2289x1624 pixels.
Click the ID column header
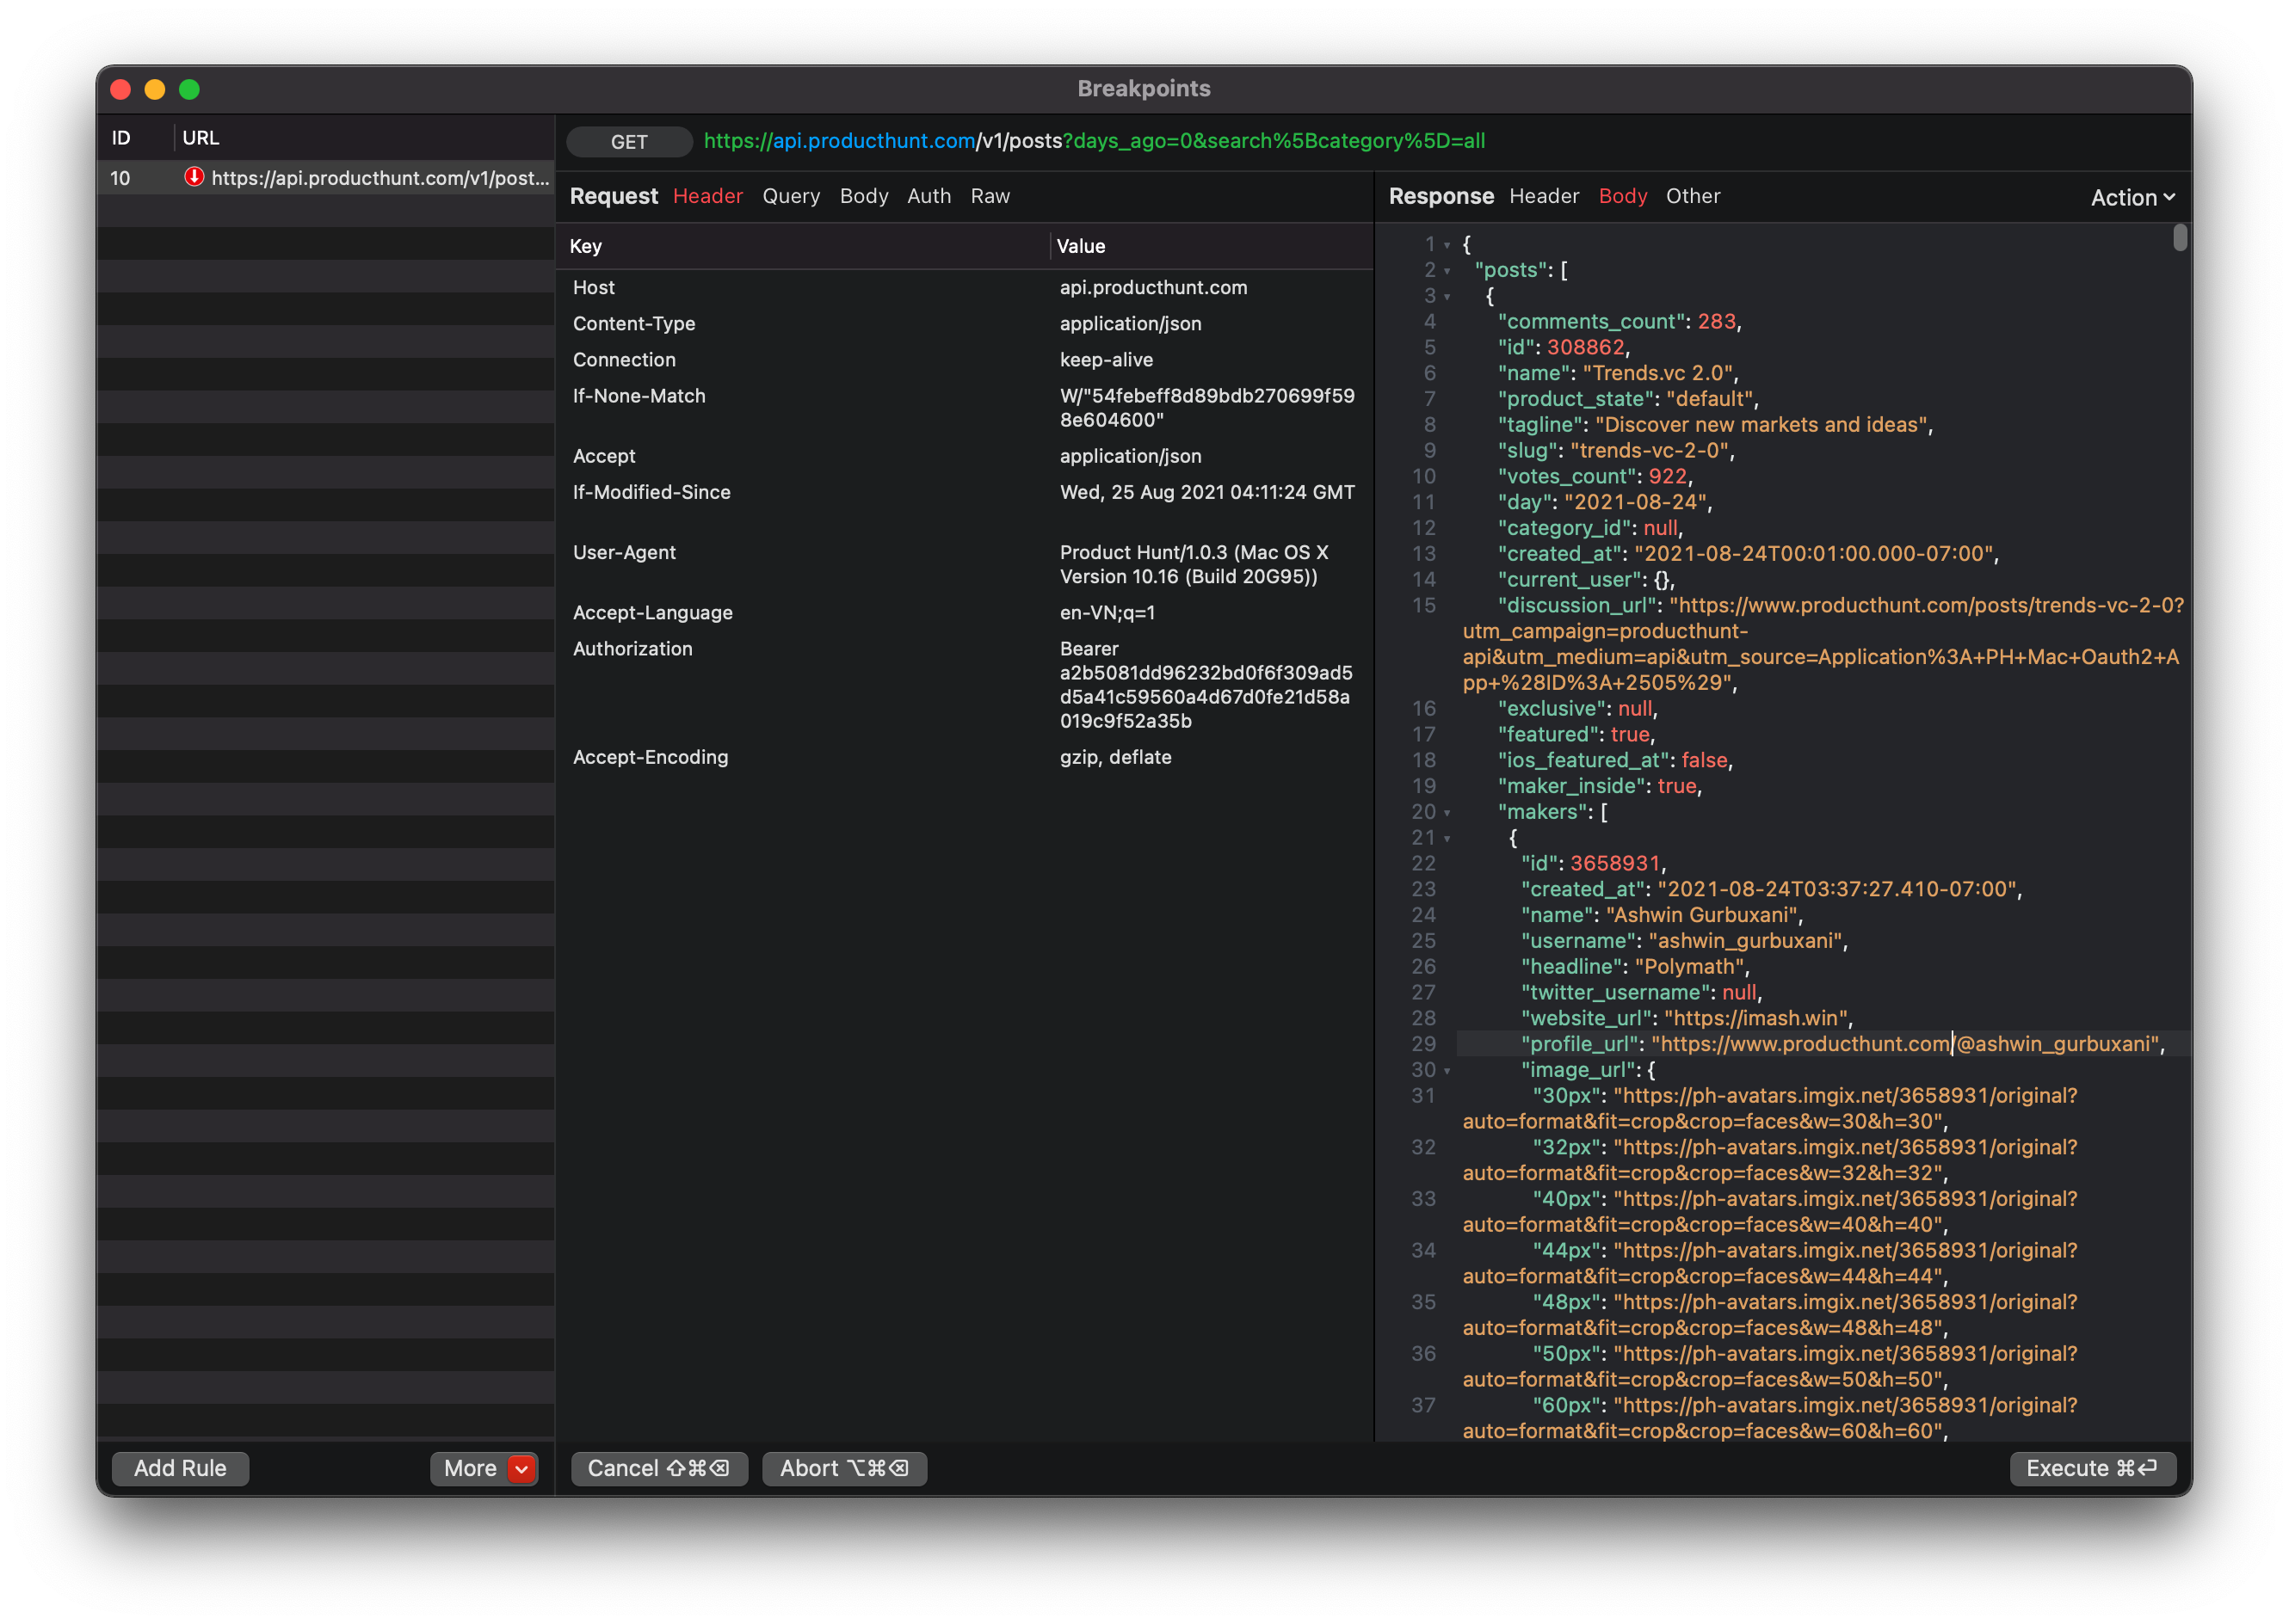pyautogui.click(x=121, y=138)
